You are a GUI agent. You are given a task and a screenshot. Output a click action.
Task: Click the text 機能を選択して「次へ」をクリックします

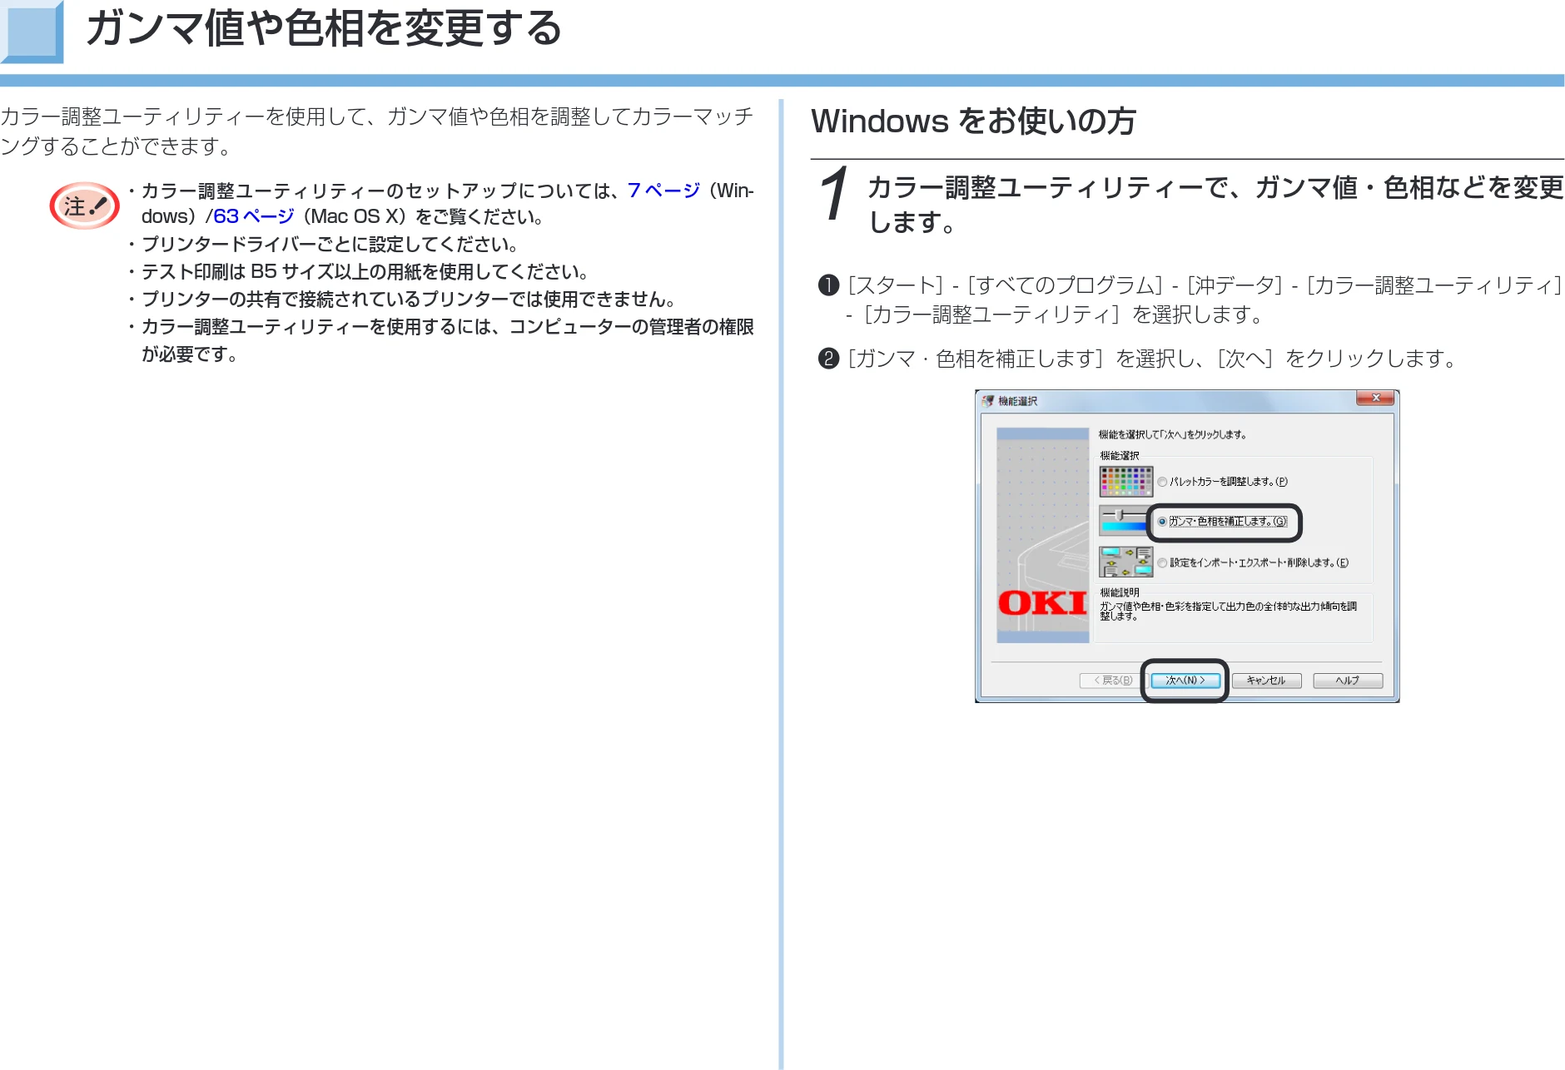coord(1172,434)
